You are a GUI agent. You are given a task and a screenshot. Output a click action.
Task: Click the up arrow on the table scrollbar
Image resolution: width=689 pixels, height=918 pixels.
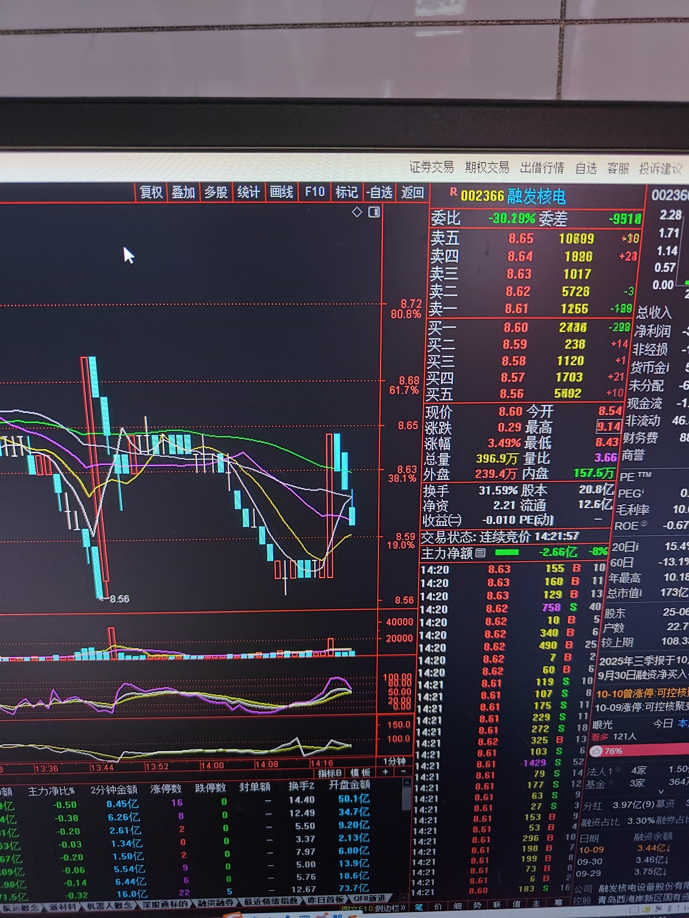[406, 783]
